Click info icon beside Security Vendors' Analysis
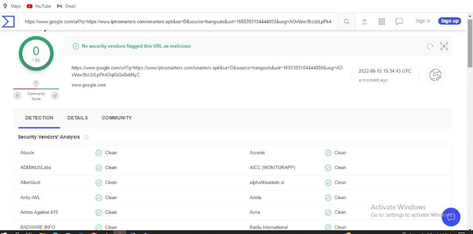This screenshot has width=473, height=234. 86,137
